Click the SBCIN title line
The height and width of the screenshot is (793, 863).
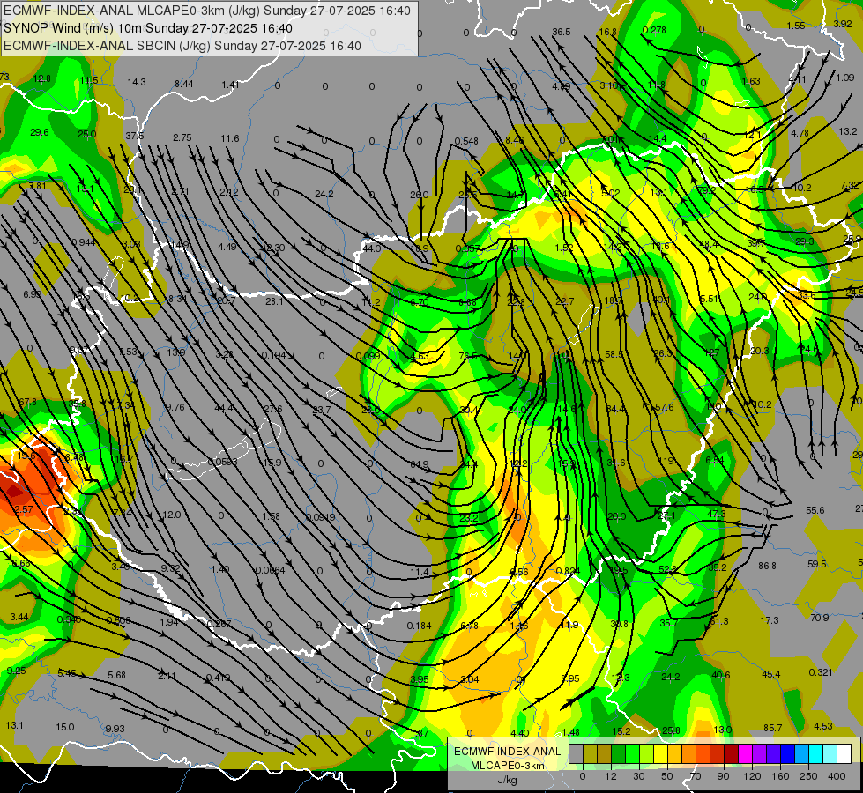182,46
